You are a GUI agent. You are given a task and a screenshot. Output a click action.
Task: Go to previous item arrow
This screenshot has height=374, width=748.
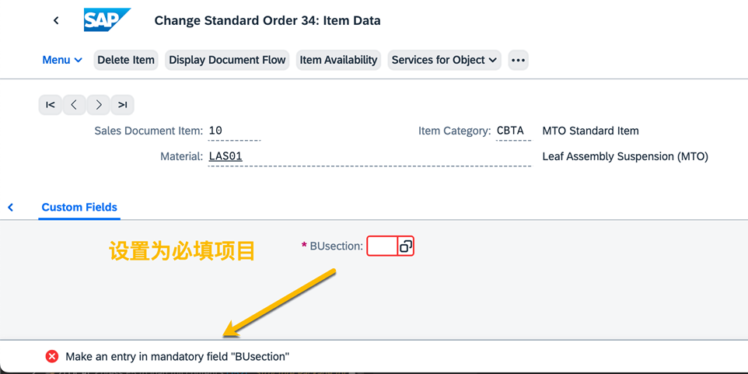(x=74, y=105)
